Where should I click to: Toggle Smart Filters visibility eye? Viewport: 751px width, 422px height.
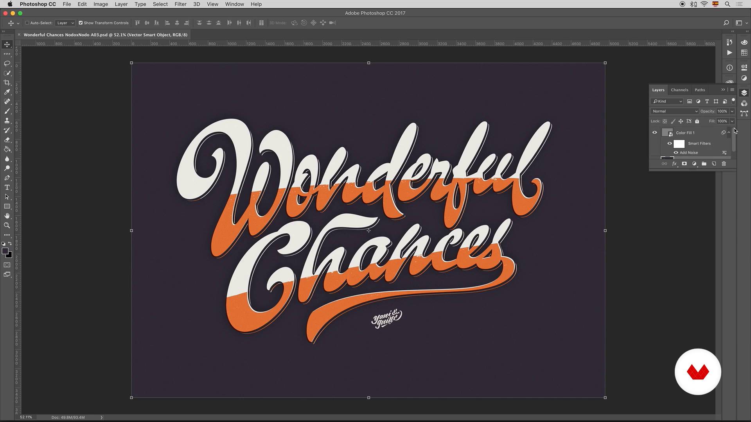click(x=670, y=143)
